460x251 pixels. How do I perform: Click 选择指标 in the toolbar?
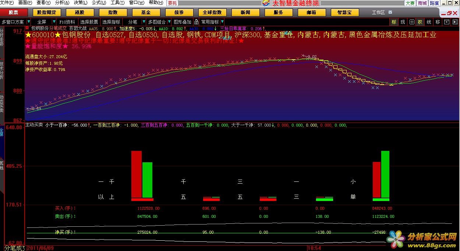click(x=111, y=22)
